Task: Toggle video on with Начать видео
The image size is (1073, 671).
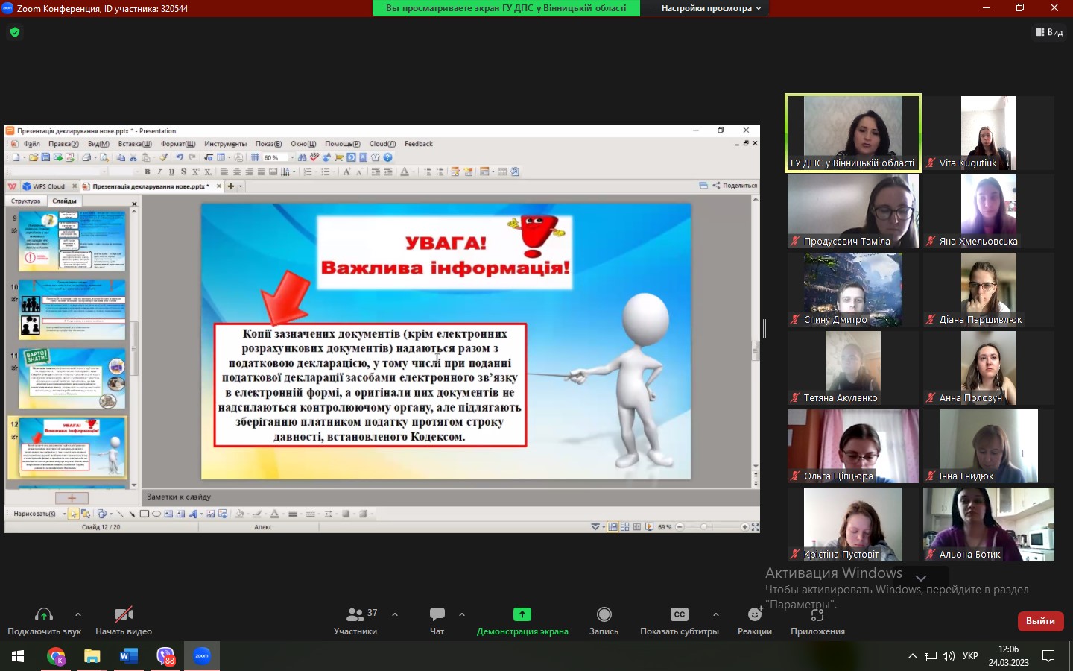Action: click(x=124, y=614)
